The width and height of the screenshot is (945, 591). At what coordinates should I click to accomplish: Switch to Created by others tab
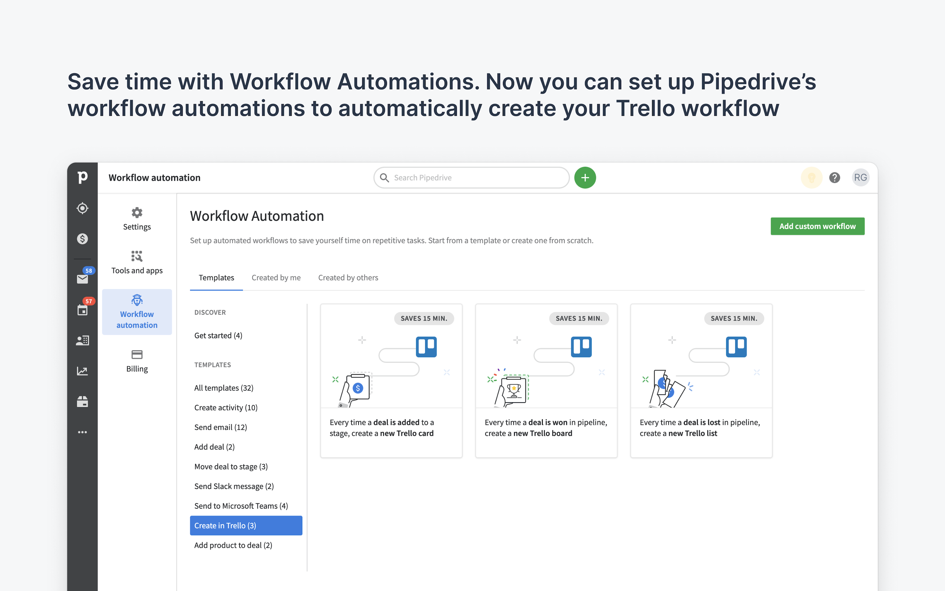tap(348, 277)
